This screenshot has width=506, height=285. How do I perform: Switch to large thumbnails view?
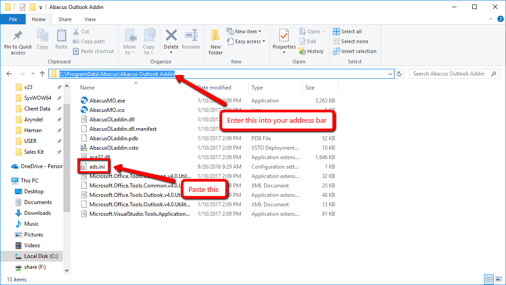click(x=498, y=279)
